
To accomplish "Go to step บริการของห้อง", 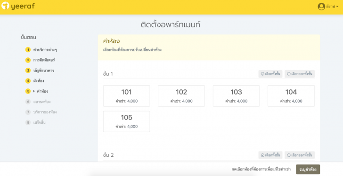I will pos(45,112).
